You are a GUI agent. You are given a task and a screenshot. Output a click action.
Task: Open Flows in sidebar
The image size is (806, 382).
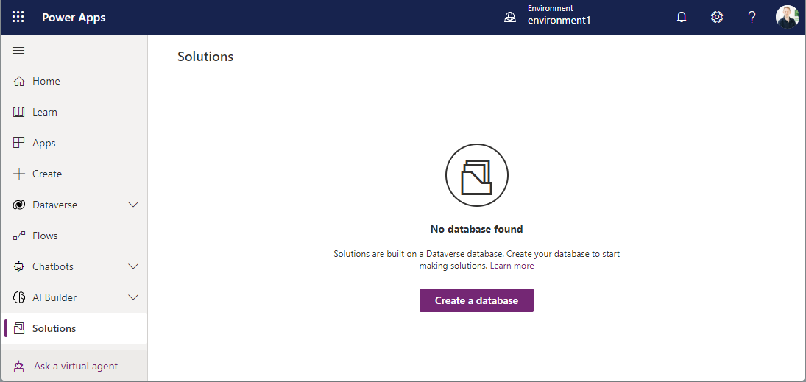pos(45,236)
